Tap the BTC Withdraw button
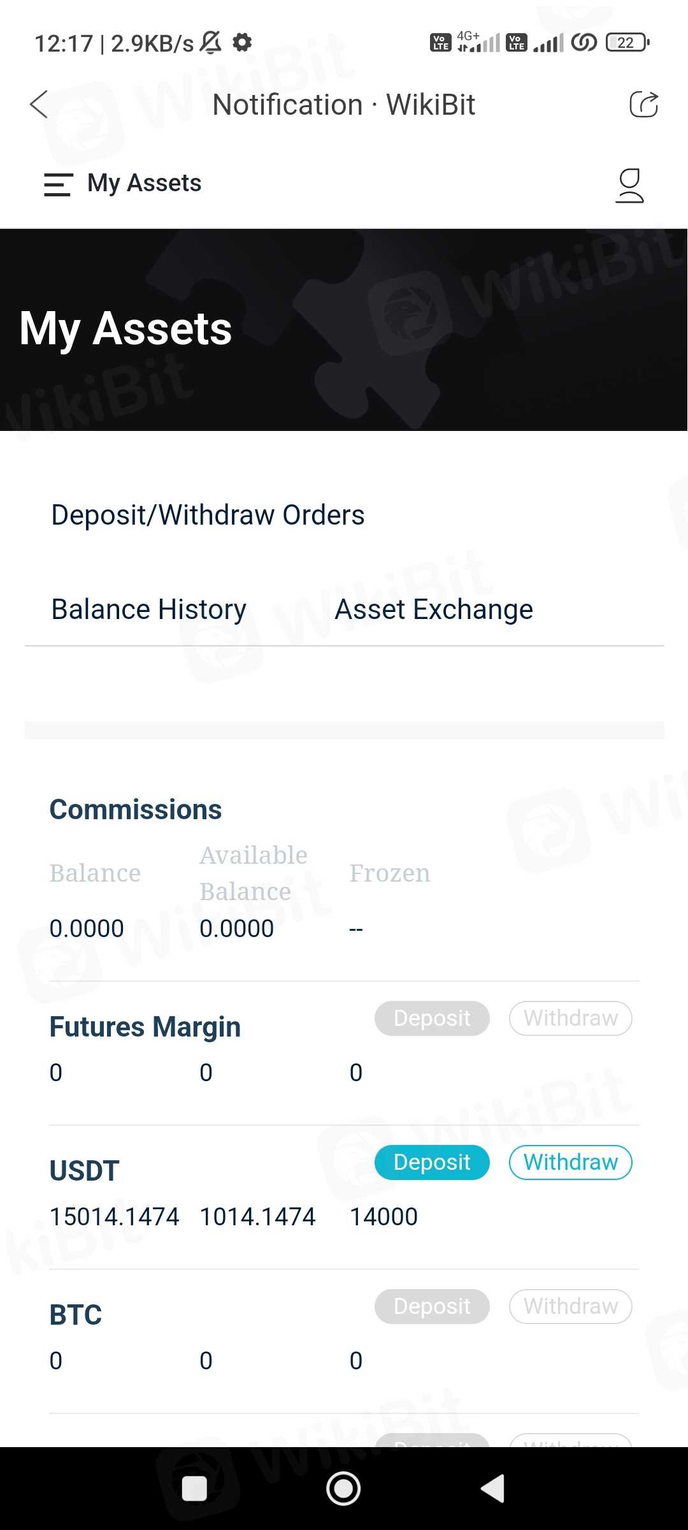 pos(570,1306)
